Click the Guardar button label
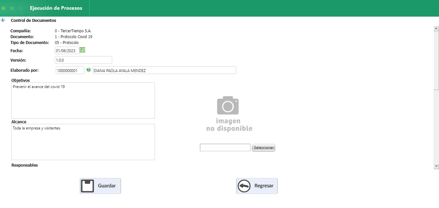439x208 pixels. [x=107, y=186]
